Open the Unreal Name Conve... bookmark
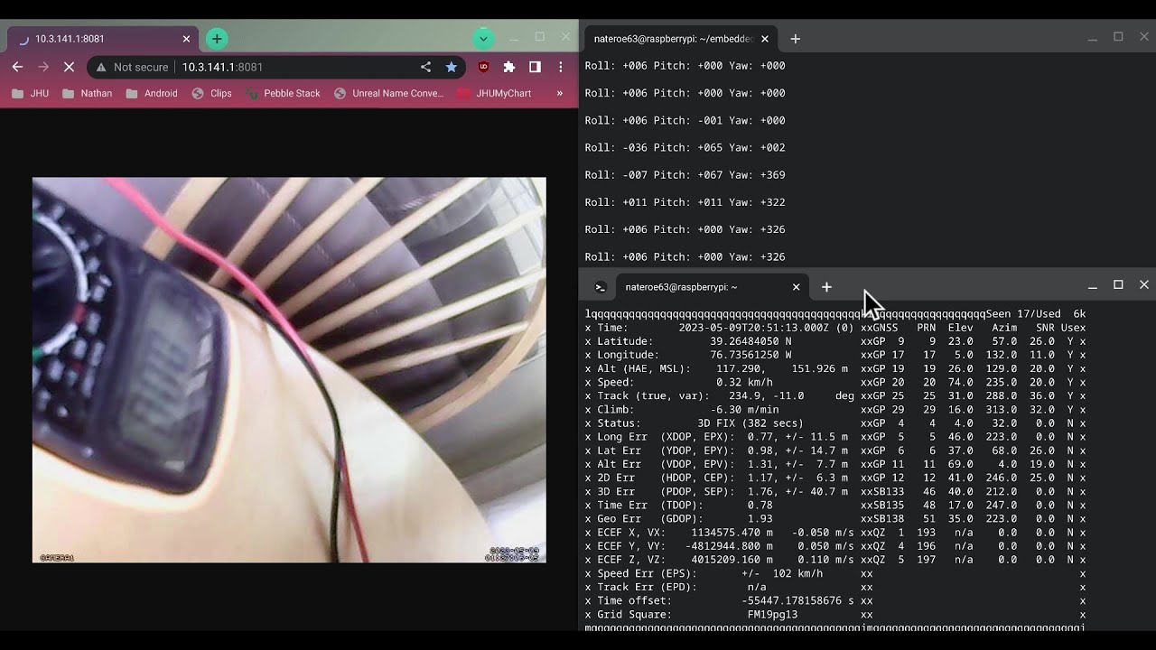The height and width of the screenshot is (650, 1156). (x=389, y=93)
